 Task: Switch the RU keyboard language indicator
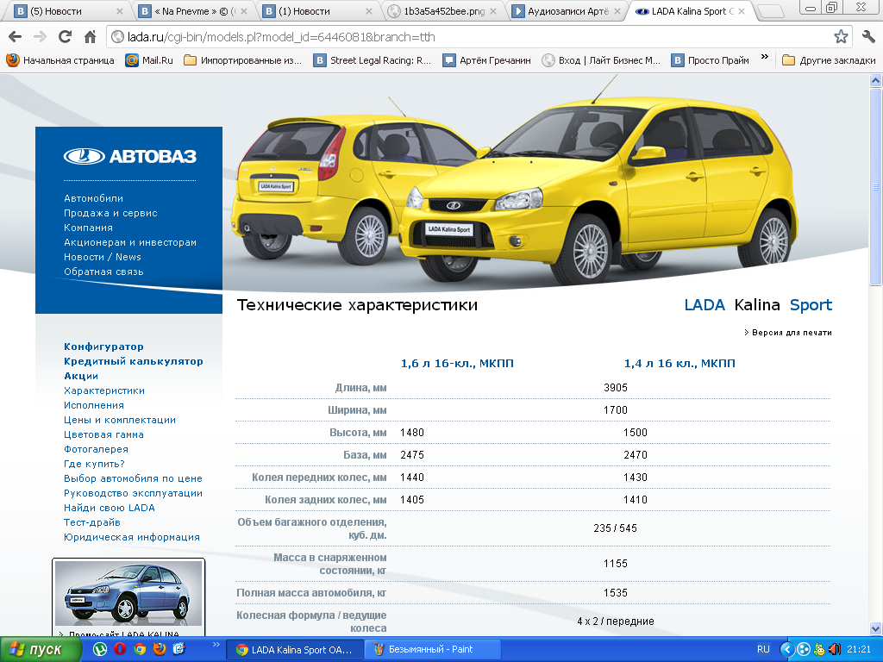click(x=763, y=650)
